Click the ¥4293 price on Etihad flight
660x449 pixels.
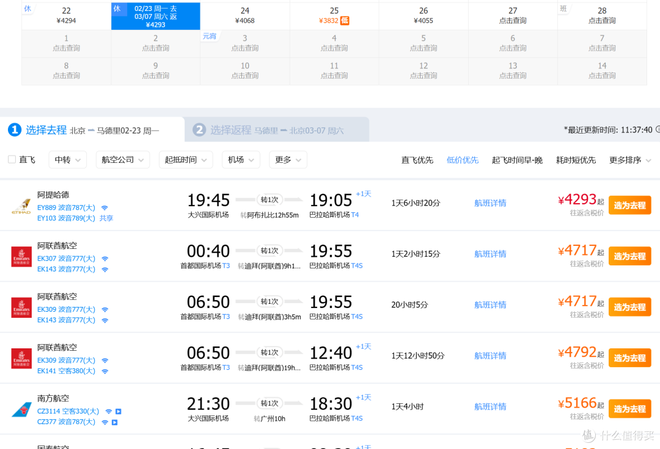tap(577, 199)
